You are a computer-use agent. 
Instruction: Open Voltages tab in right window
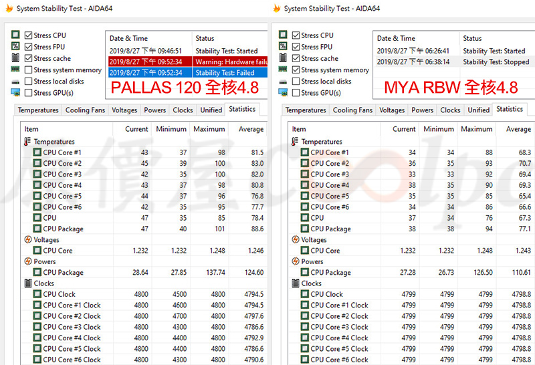click(392, 110)
